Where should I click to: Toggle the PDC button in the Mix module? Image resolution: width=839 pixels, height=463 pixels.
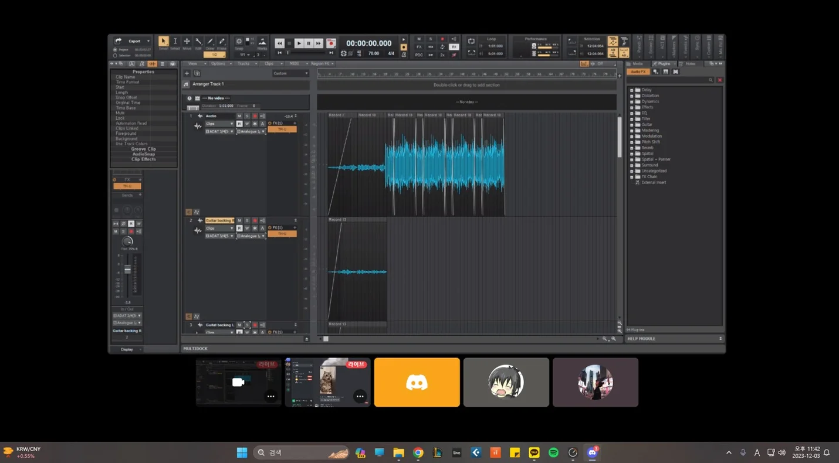(419, 55)
